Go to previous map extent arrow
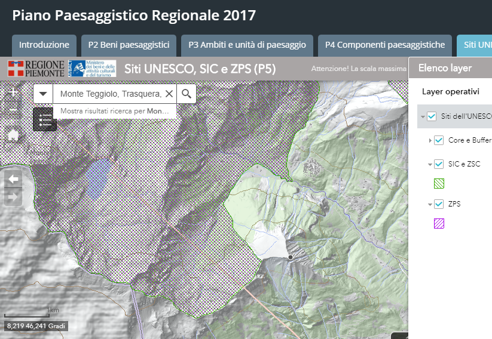 point(13,179)
